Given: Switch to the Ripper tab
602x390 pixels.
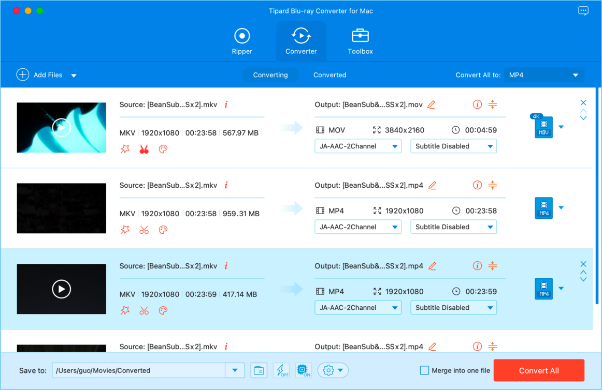Looking at the screenshot, I should coord(242,41).
